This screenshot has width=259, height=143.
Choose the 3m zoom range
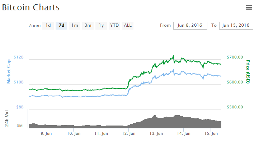(88, 25)
